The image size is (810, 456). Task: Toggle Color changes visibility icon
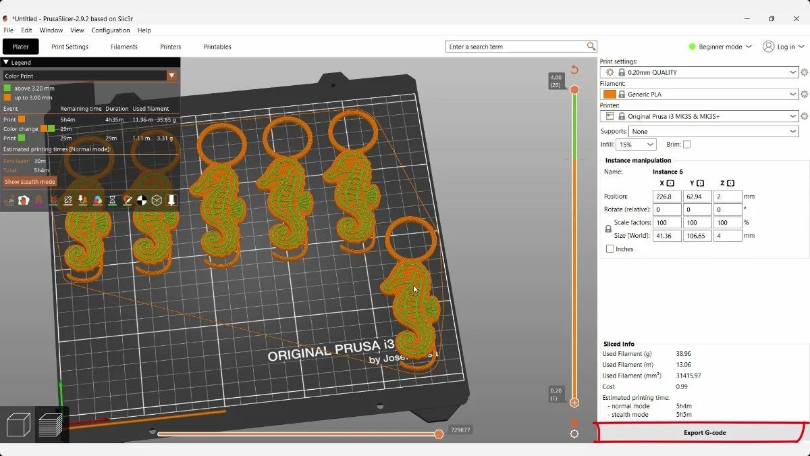[x=97, y=200]
